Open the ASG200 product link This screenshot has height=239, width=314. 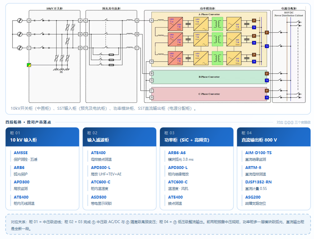[x=253, y=197]
